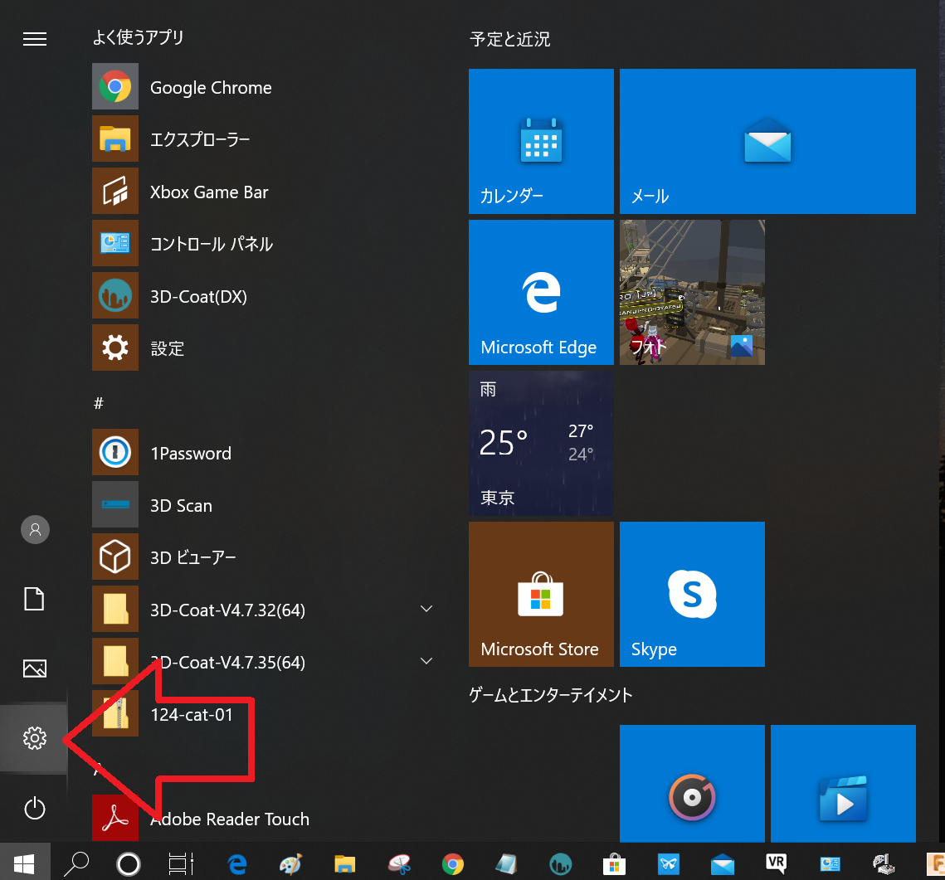Click the # letter header in app list
945x880 pixels.
[99, 403]
